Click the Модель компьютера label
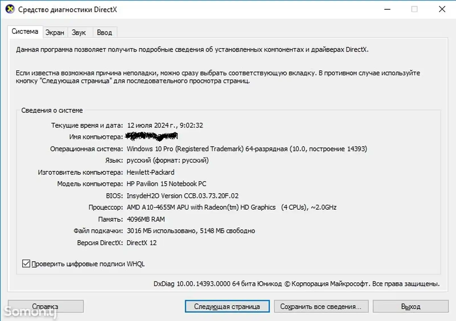Image resolution: width=456 pixels, height=321 pixels. click(90, 184)
